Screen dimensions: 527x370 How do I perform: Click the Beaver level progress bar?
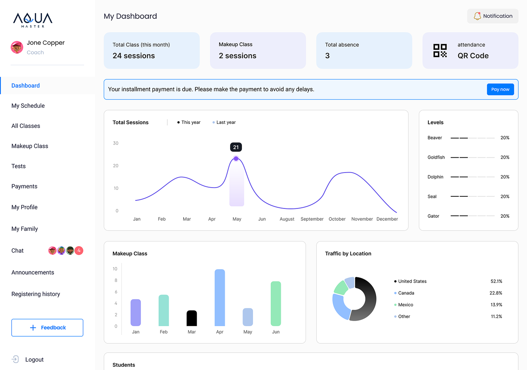tap(472, 138)
